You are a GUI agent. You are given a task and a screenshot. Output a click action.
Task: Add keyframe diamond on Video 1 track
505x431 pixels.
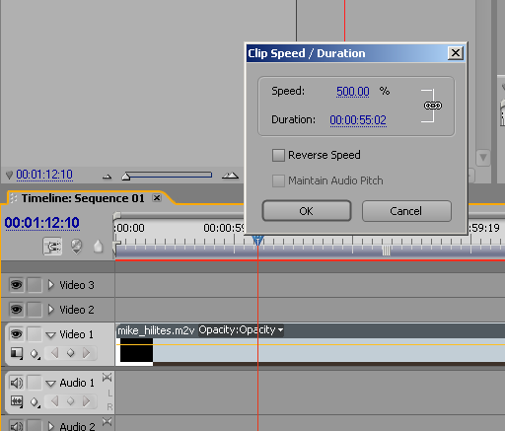click(x=70, y=353)
